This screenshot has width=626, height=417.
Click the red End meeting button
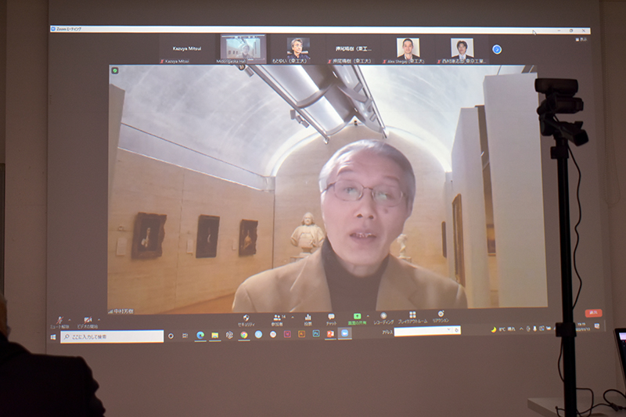tap(593, 313)
